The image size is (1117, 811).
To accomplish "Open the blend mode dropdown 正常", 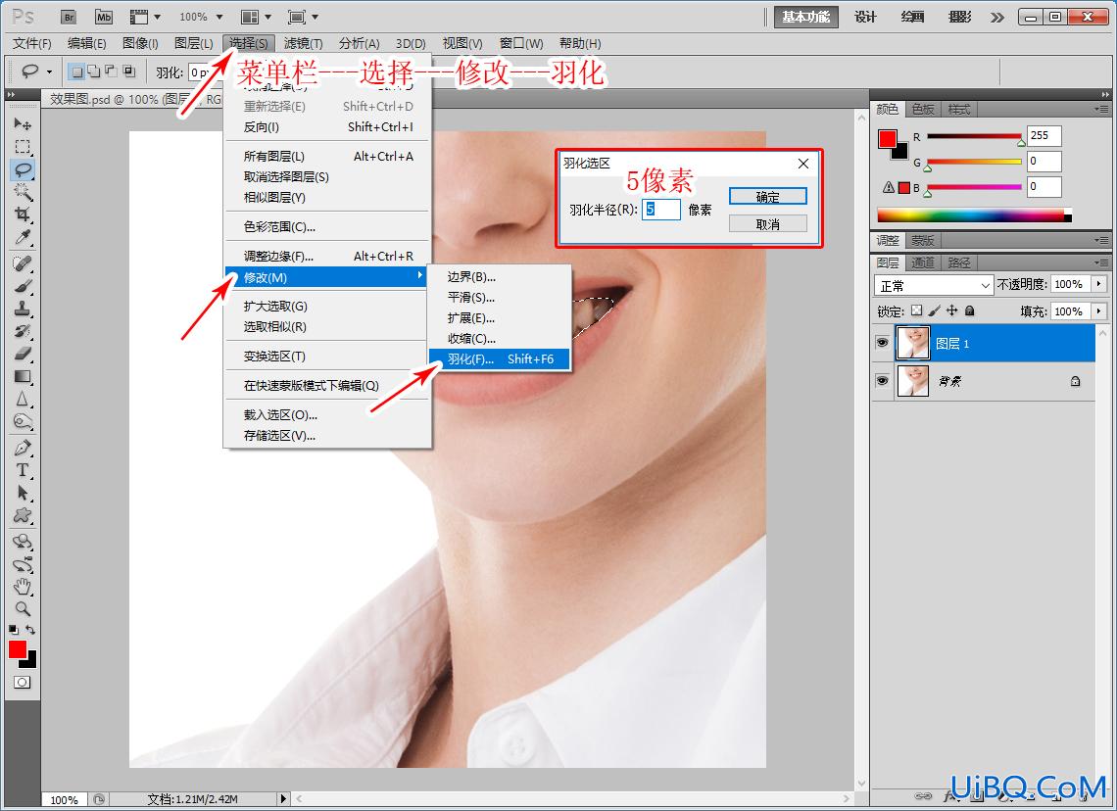I will [x=933, y=285].
